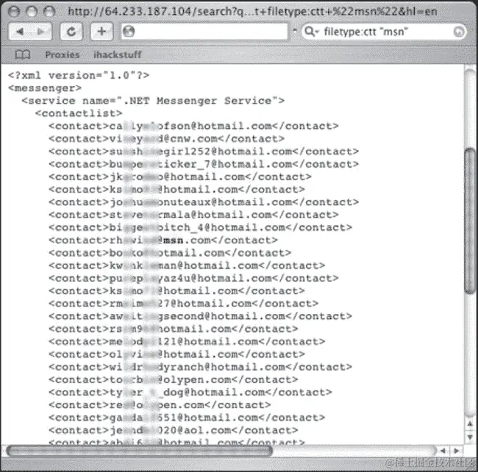
Task: Click the contact ending '@olypen.com'
Action: 173,379
